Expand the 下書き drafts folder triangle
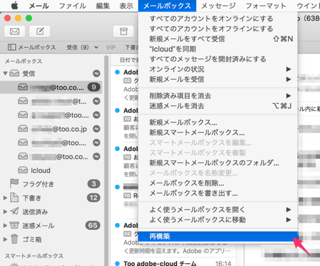The width and height of the screenshot is (320, 266). [6, 198]
